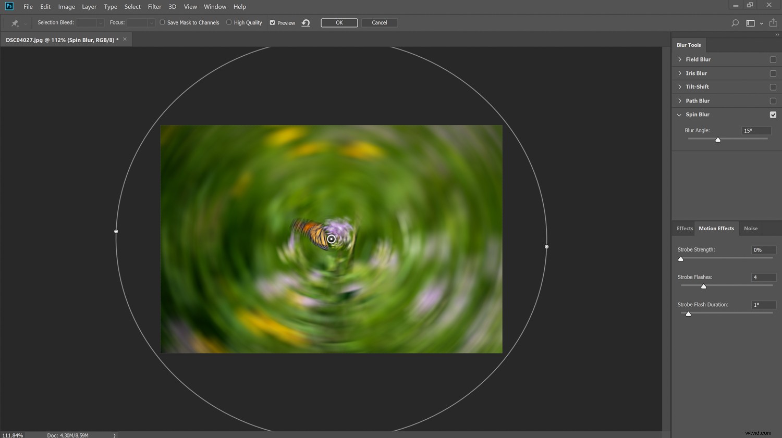Viewport: 782px width, 438px height.
Task: Click the Strobe Flashes value field
Action: [x=763, y=277]
